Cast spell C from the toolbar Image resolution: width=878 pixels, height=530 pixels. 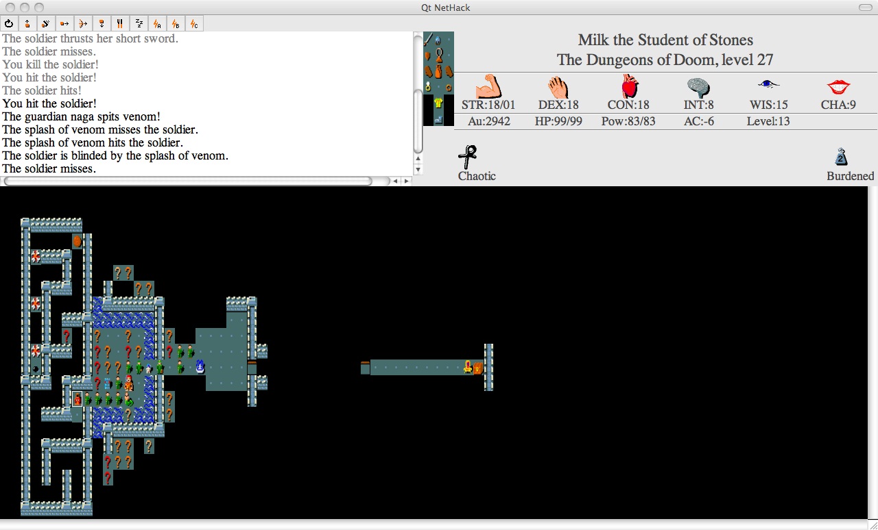coord(194,24)
